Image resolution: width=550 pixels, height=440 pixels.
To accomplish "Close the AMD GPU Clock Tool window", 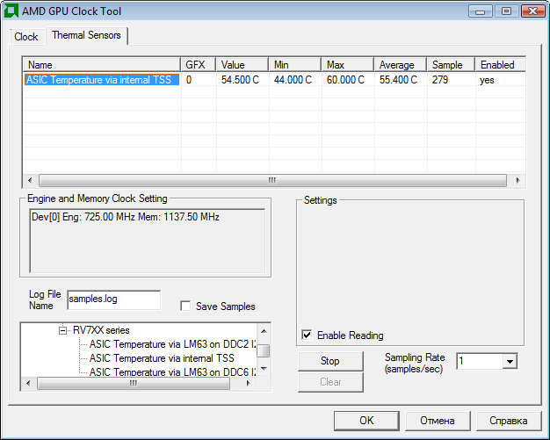I will coord(532,11).
